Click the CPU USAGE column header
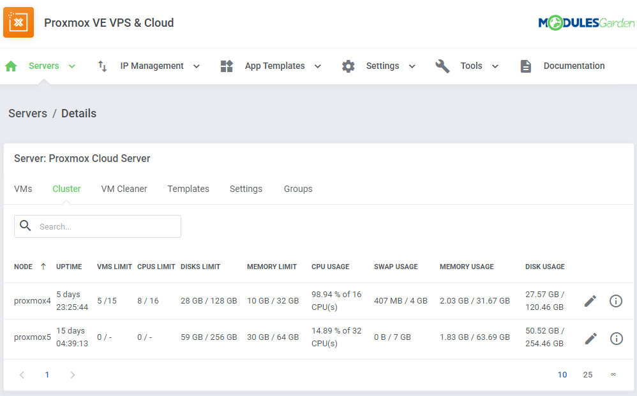 tap(330, 267)
